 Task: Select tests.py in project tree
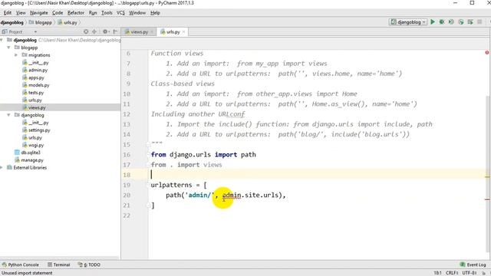tap(33, 93)
